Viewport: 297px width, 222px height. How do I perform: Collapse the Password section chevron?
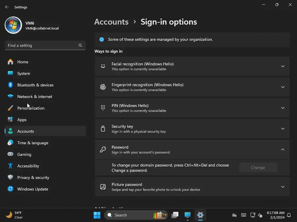tap(282, 149)
